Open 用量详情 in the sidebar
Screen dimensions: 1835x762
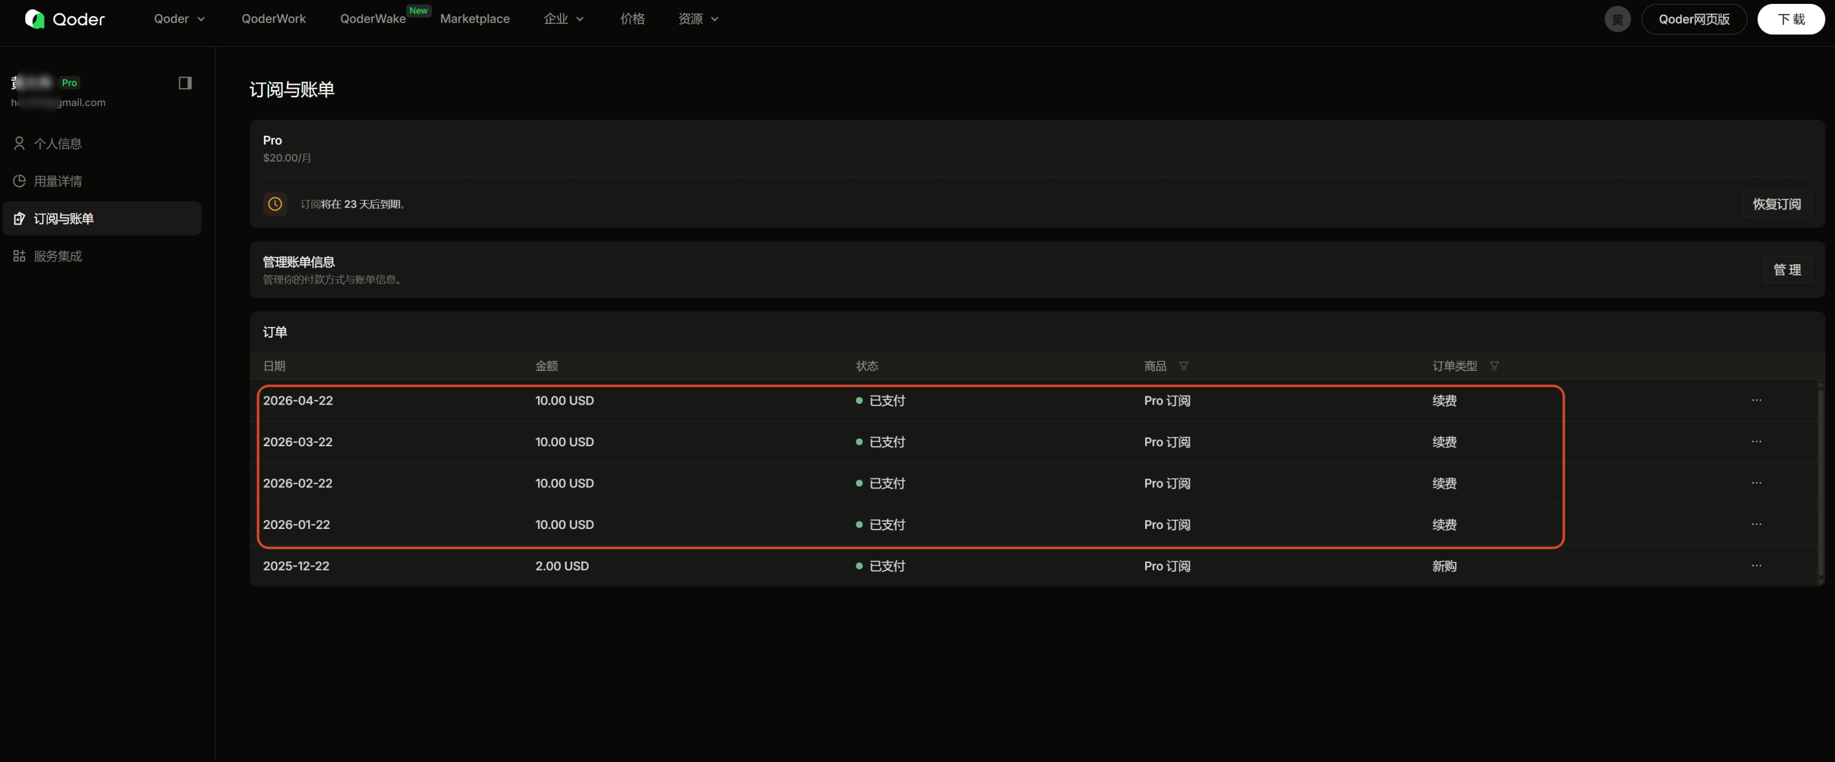click(102, 181)
